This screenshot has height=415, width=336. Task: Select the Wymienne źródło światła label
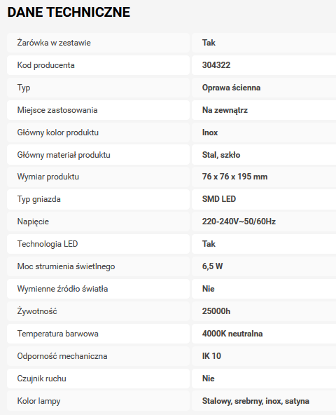pos(63,289)
